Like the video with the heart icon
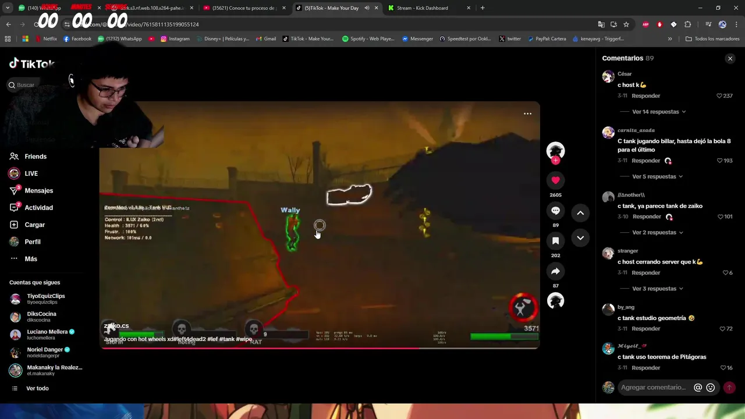This screenshot has height=419, width=745. pos(555,180)
